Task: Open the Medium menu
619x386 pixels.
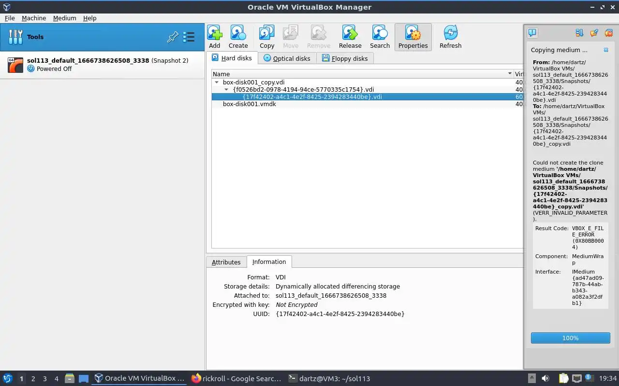Action: click(x=65, y=18)
